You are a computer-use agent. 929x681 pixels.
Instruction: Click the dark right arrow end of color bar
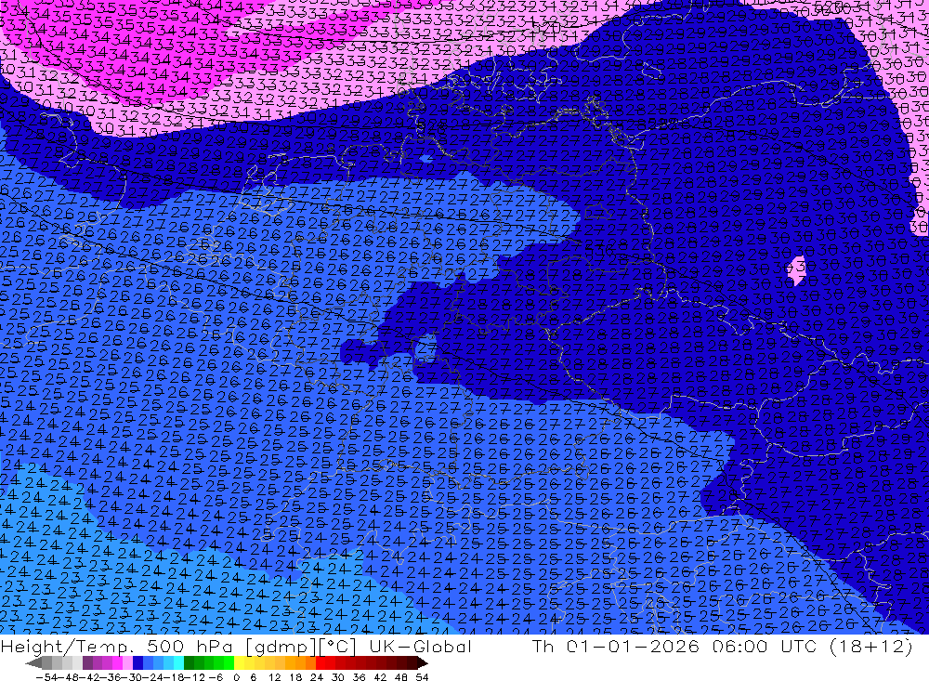[x=423, y=663]
